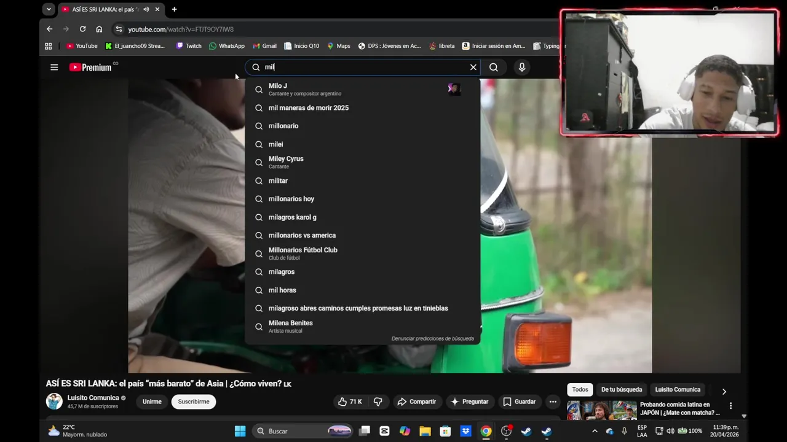Screen dimensions: 787x442
Task: Show hidden system tray icons chevron
Action: point(595,431)
